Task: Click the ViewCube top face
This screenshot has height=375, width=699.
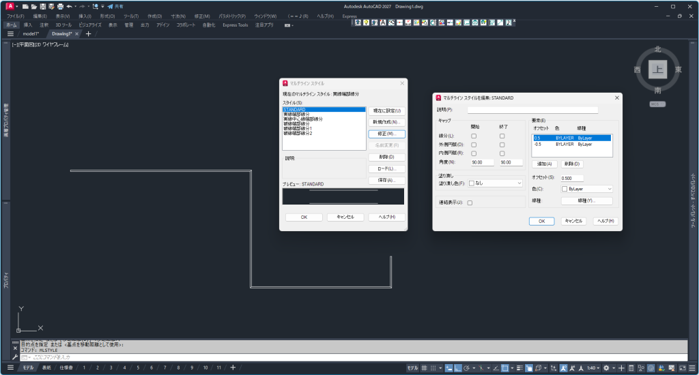Action: pyautogui.click(x=657, y=70)
